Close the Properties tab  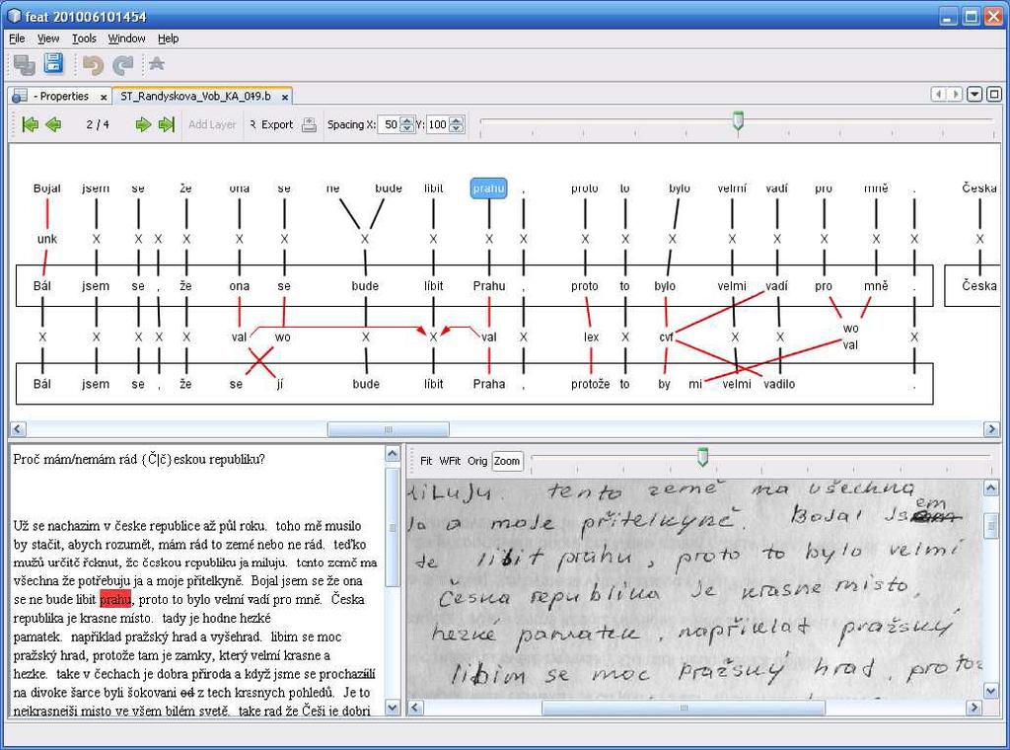104,97
